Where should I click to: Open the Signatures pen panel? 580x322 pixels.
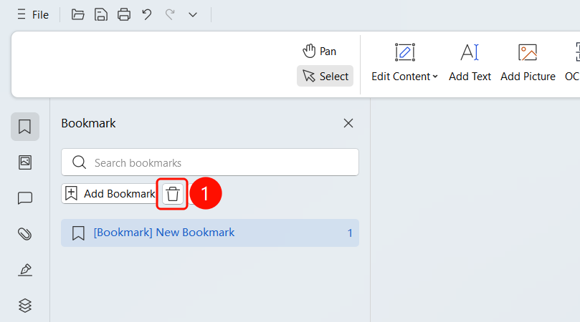coord(25,270)
